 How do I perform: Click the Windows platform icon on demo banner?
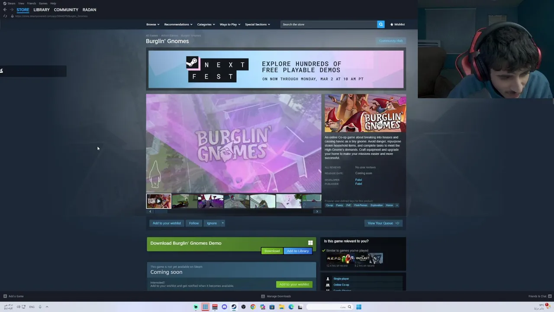[x=310, y=243]
